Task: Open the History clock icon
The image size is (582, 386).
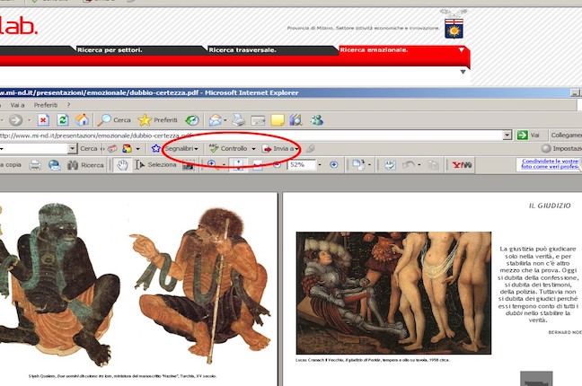Action: tap(192, 120)
